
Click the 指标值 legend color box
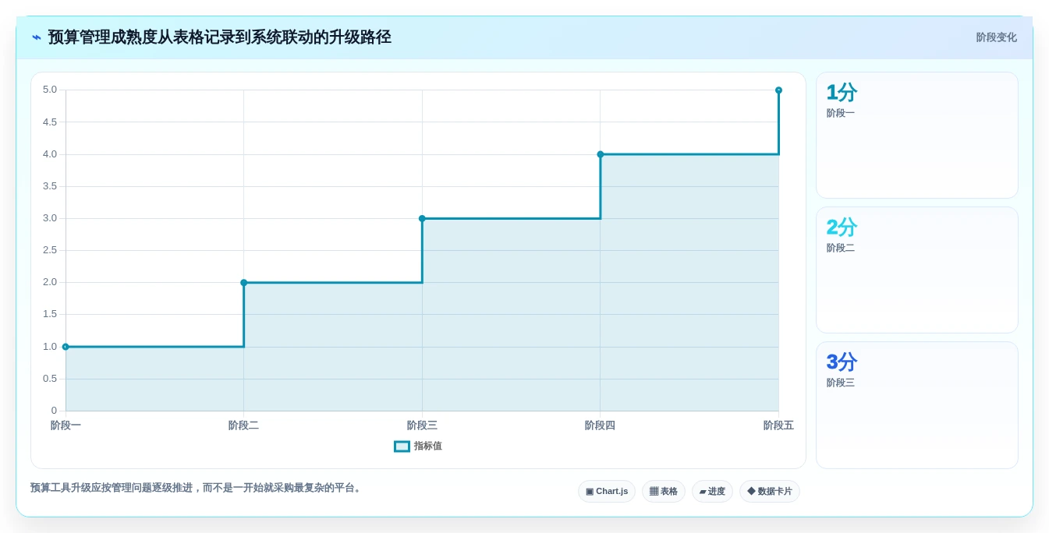coord(402,447)
